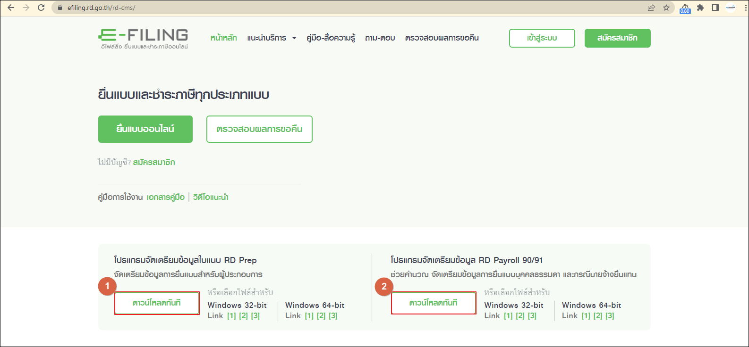Open RD Payroll Windows 64-bit link [1]
Viewport: 749px width, 347px height.
click(x=586, y=316)
